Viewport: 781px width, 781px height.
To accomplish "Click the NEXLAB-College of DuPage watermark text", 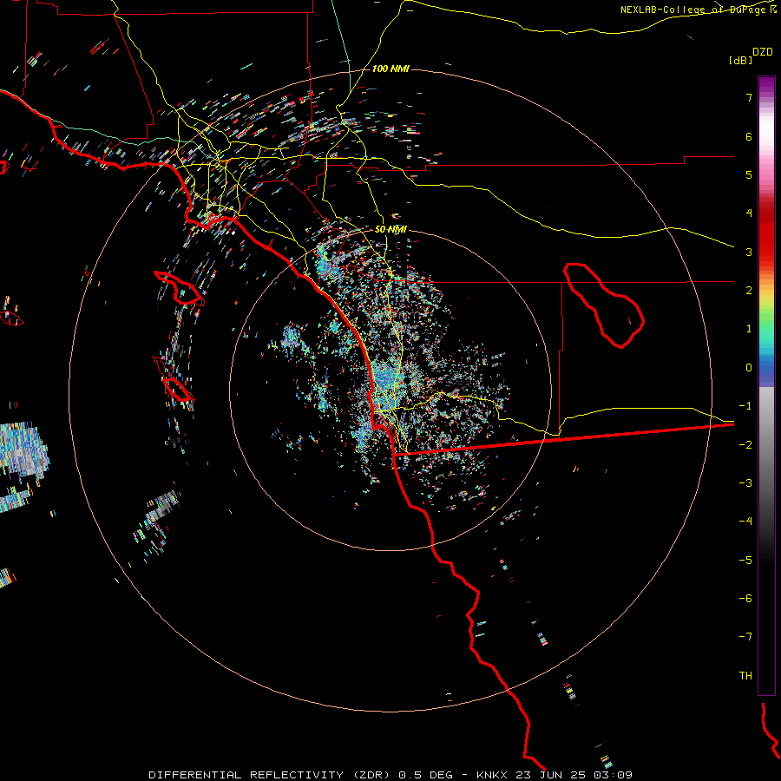I will click(x=698, y=10).
